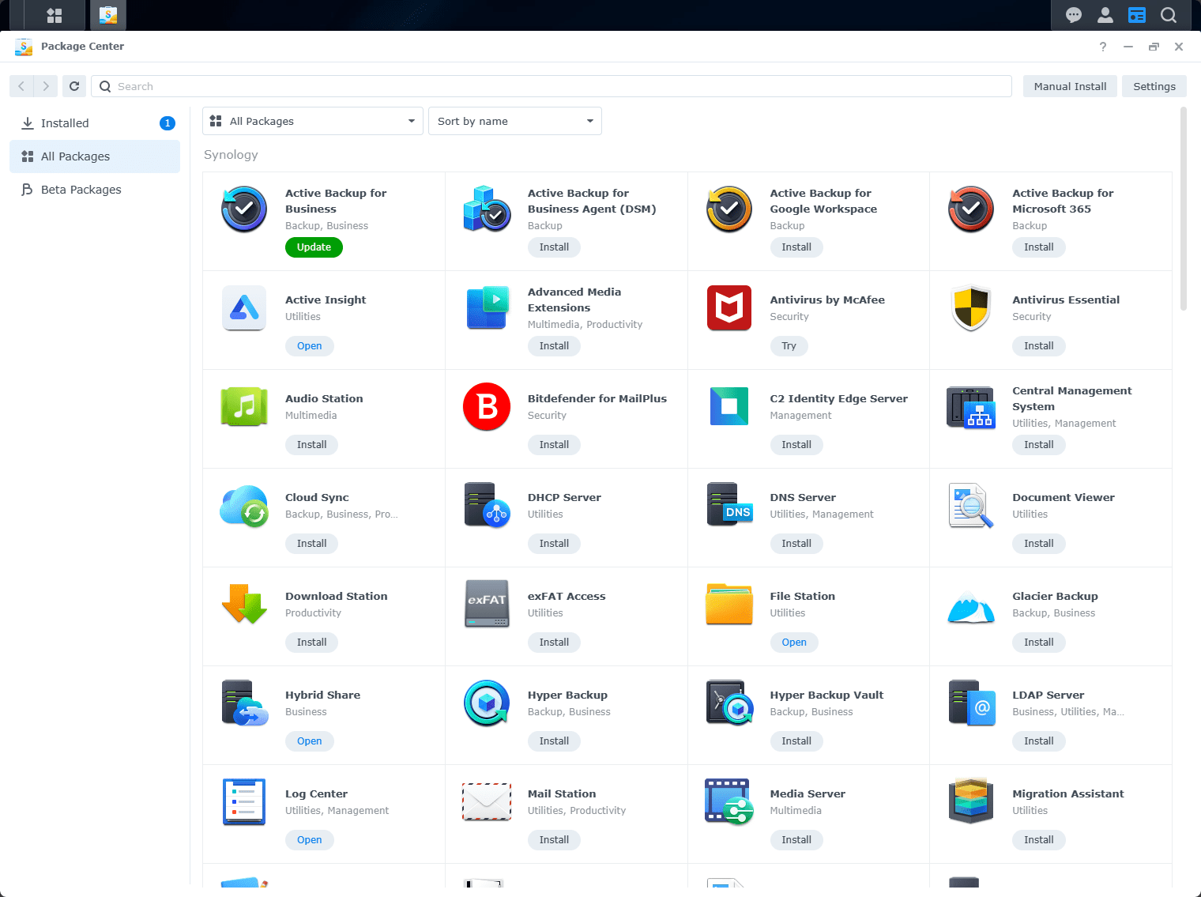Viewport: 1201px width, 897px height.
Task: Click the C2 Identity Edge Server icon
Action: click(729, 407)
